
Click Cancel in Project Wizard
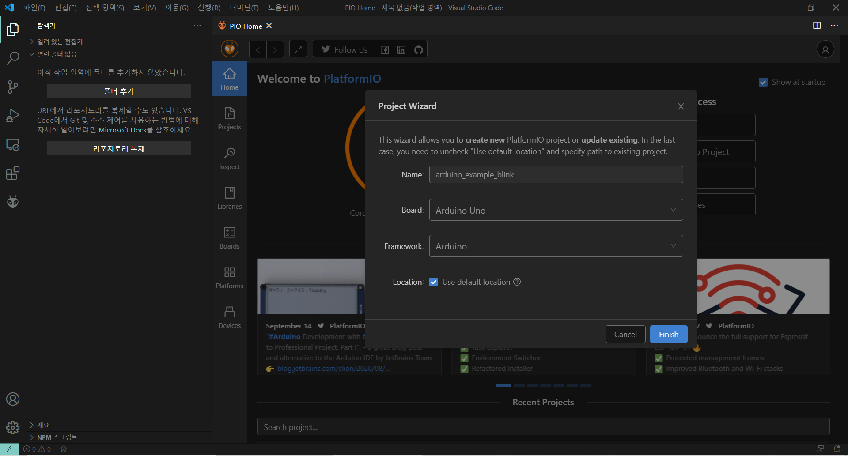click(625, 334)
